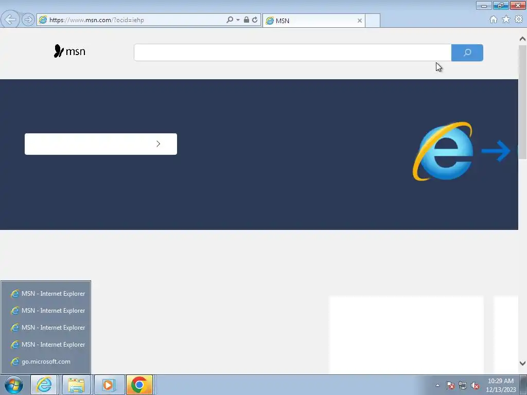
Task: Click the security lock icon in address bar
Action: point(247,20)
